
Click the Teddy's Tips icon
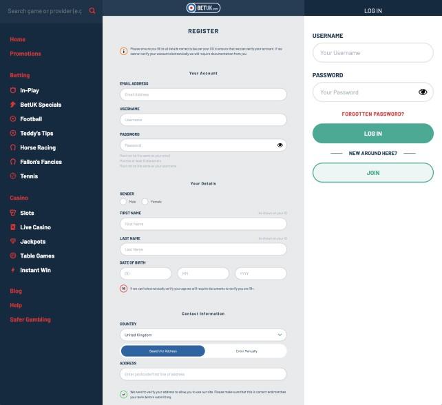[13, 133]
